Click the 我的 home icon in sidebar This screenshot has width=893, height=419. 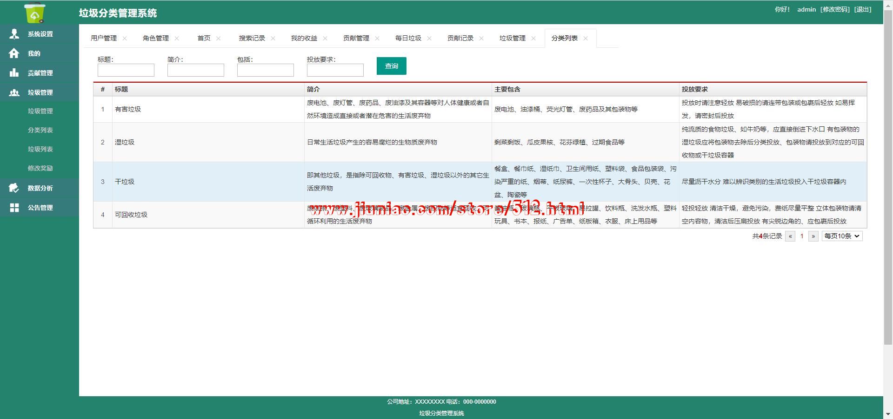(x=14, y=53)
